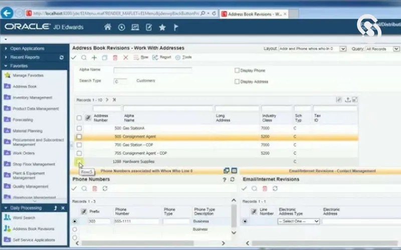The width and height of the screenshot is (401, 250).
Task: Click collapse icon on Phone Numbers bar
Action: 234,170
